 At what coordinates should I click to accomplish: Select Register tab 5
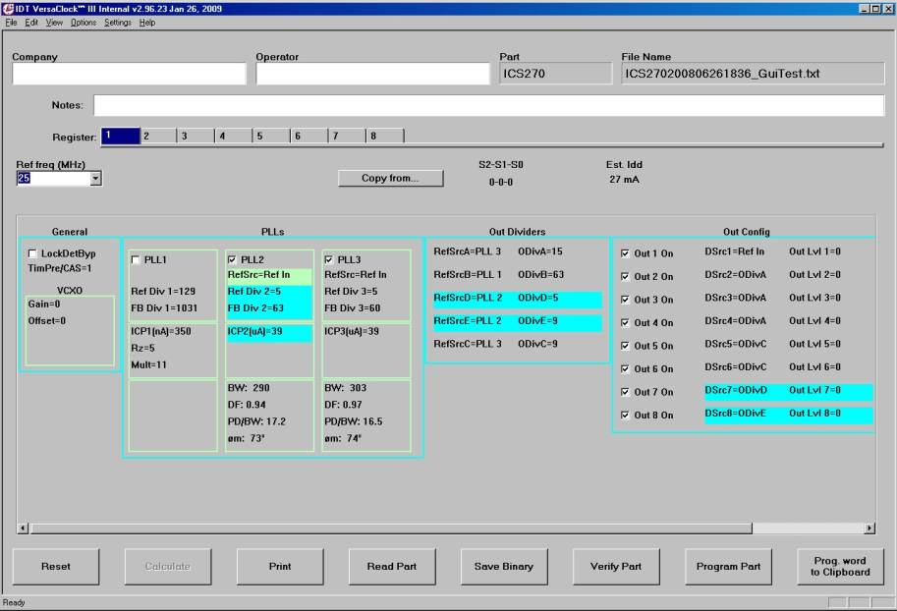coord(272,137)
